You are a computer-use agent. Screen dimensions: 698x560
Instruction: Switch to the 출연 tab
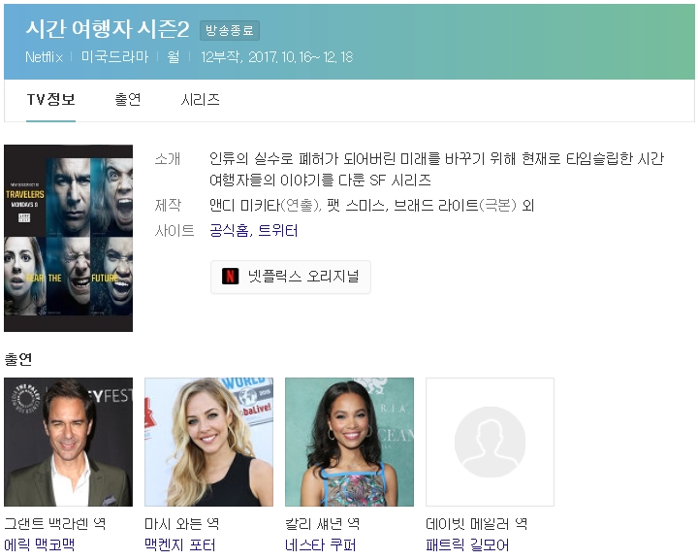[x=127, y=100]
